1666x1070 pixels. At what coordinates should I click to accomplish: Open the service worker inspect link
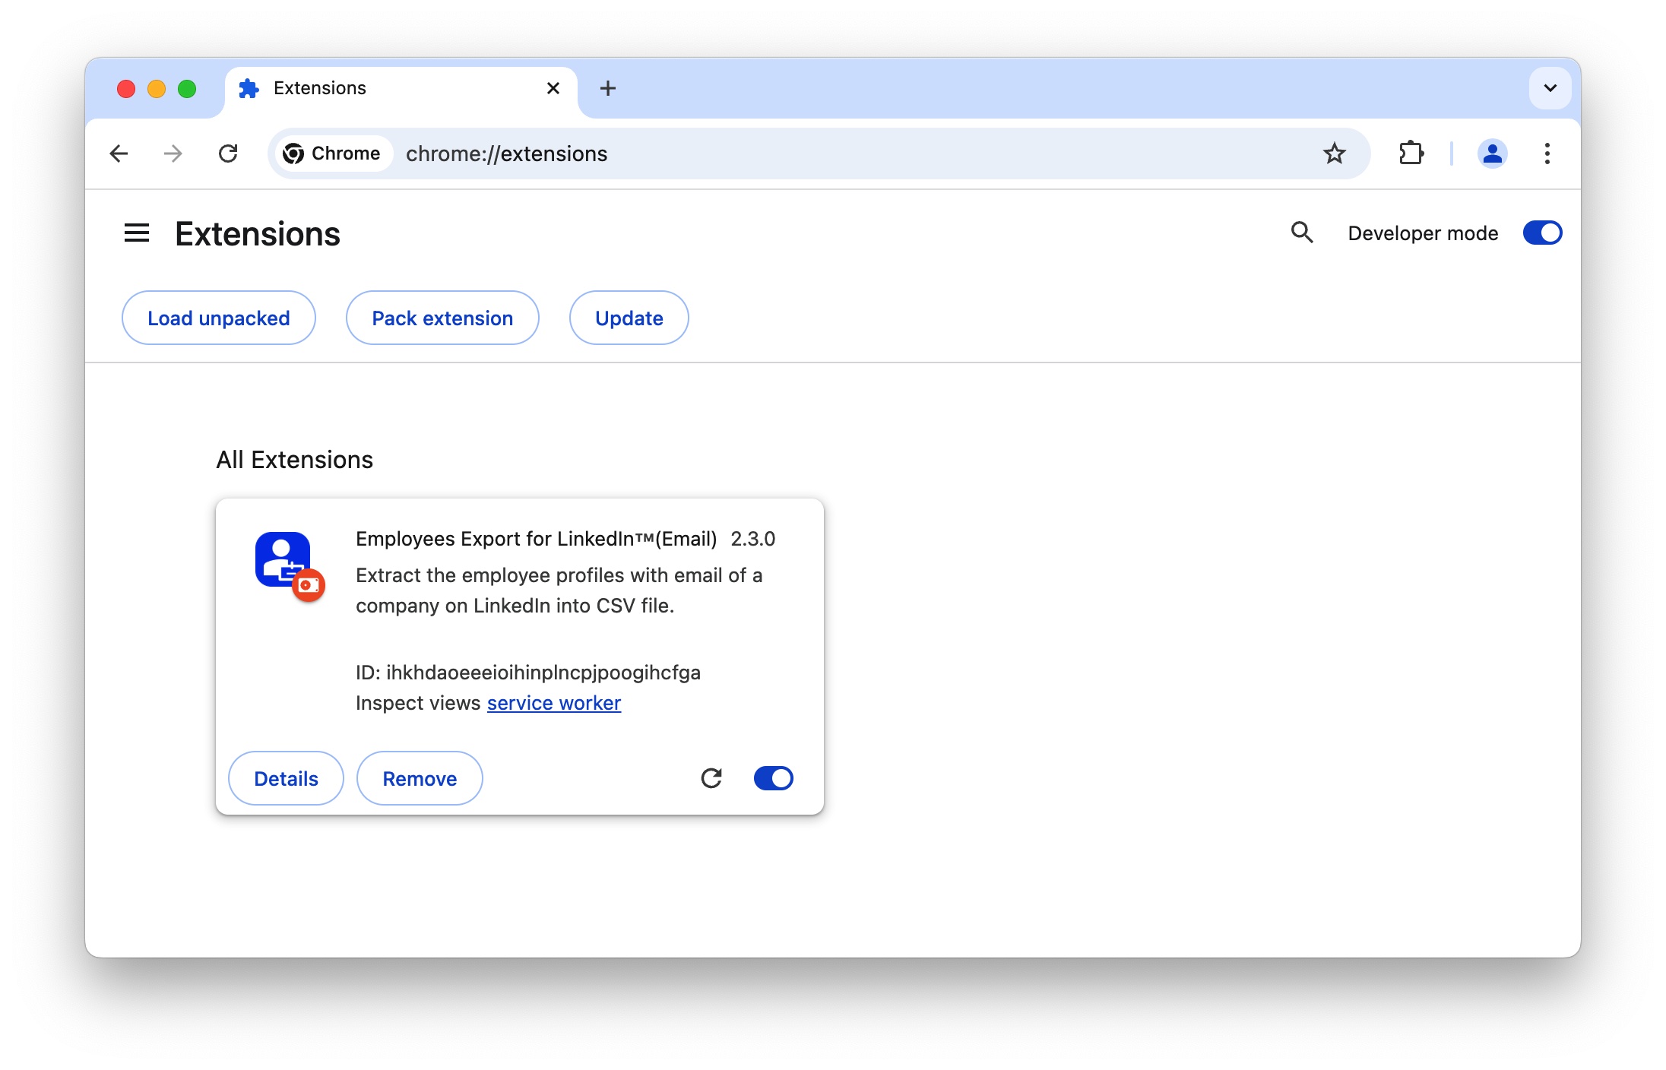554,702
